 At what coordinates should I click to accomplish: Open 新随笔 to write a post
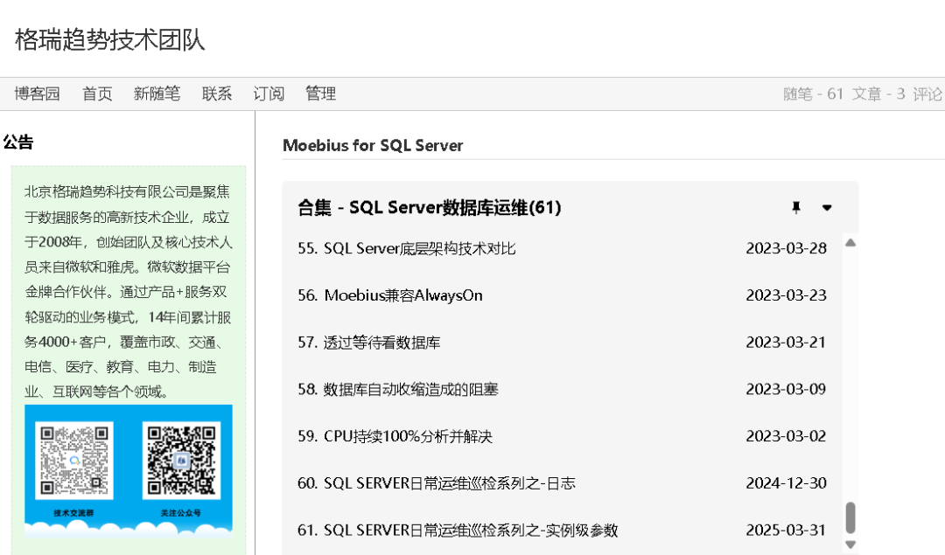156,94
